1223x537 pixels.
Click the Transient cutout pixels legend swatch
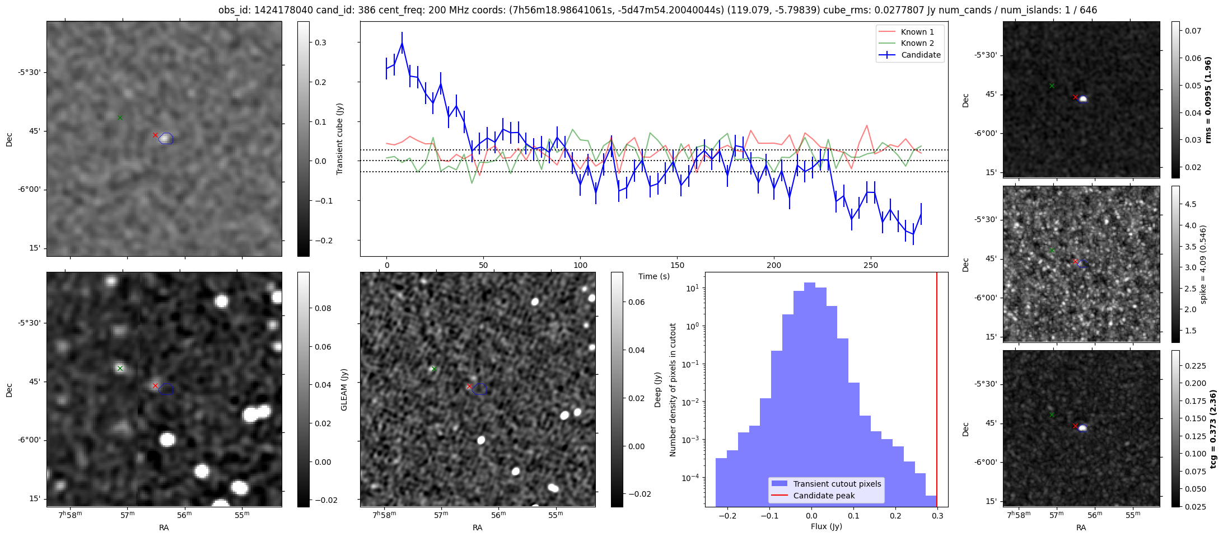(779, 484)
